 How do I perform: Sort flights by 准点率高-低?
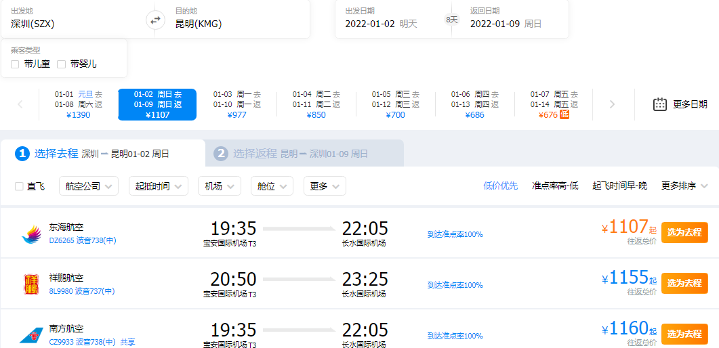coord(555,186)
